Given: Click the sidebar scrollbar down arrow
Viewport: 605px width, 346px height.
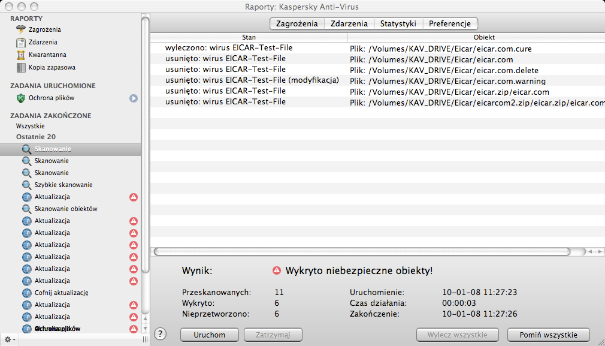Looking at the screenshot, I should (x=146, y=329).
